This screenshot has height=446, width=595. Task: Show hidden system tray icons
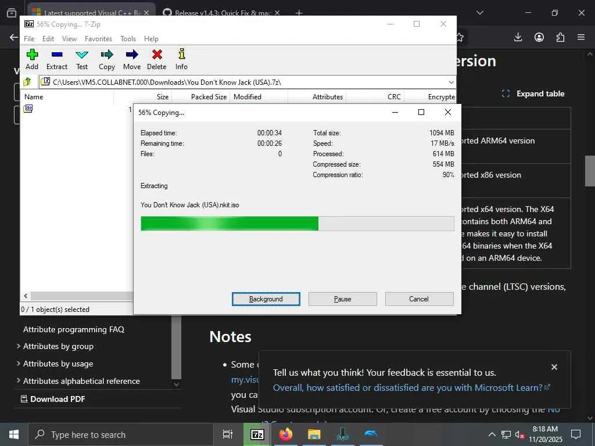pos(492,434)
